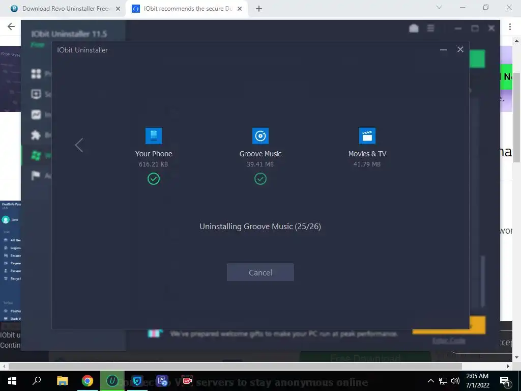Click the scroll down arrow of page

[x=517, y=357]
